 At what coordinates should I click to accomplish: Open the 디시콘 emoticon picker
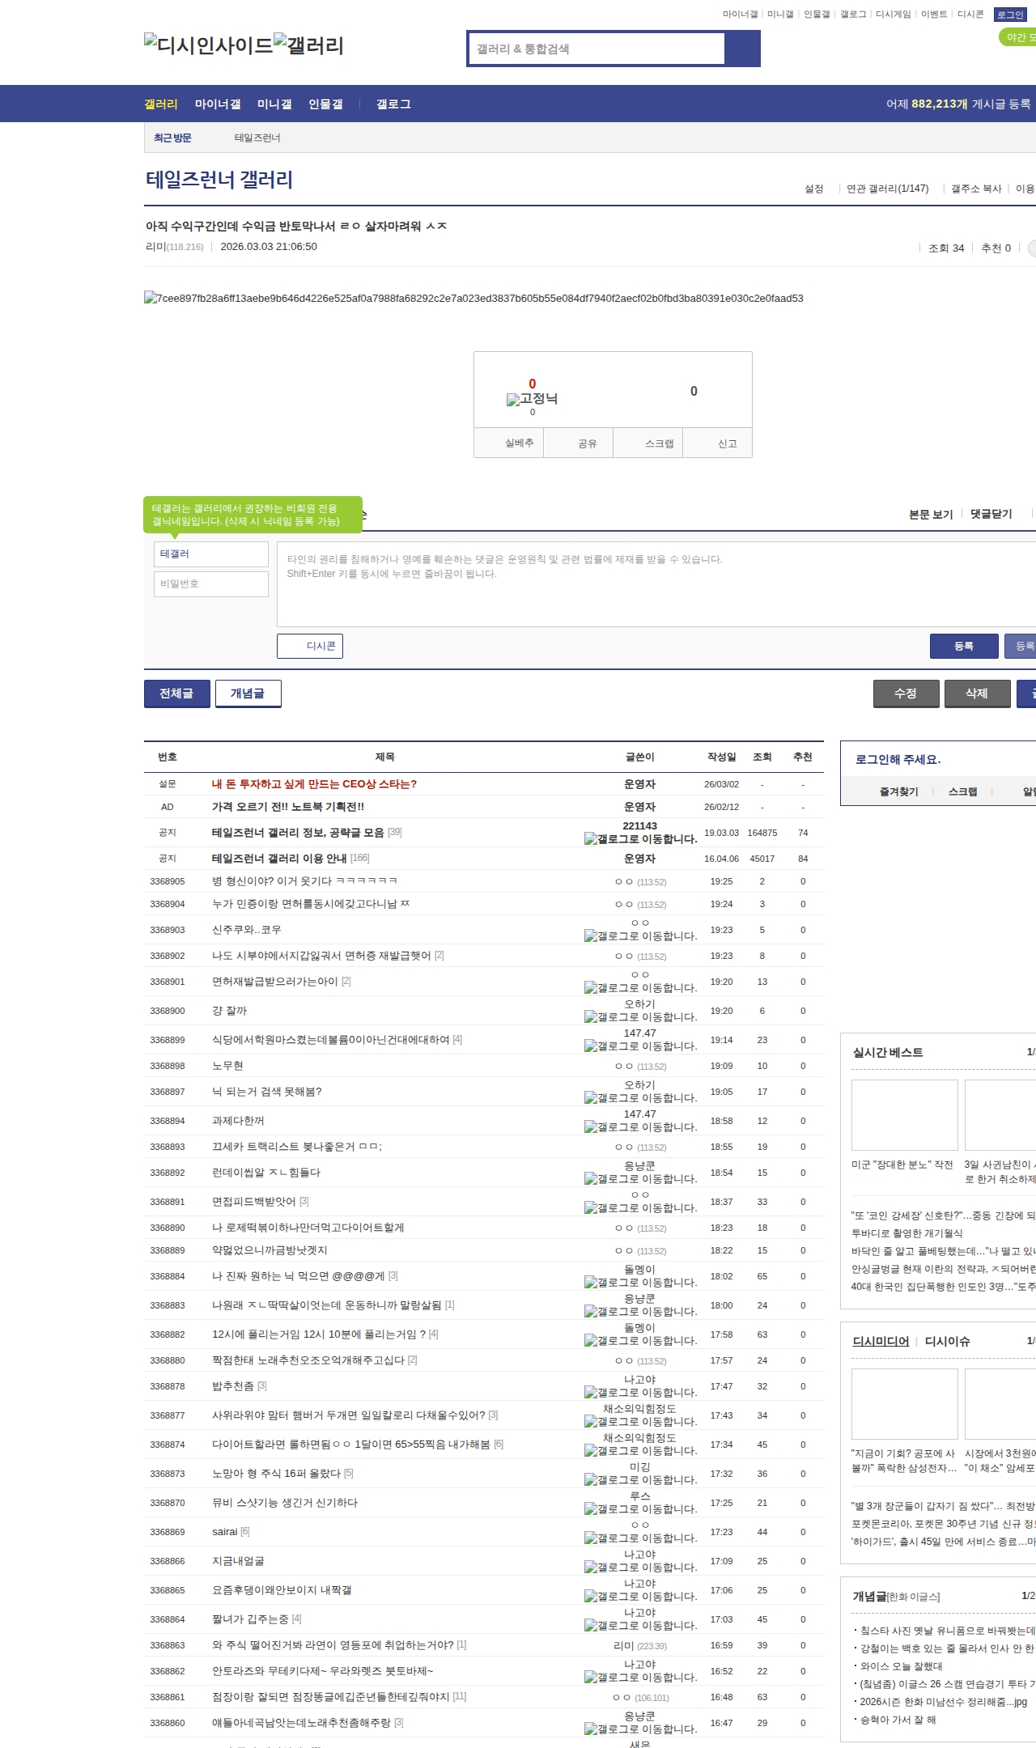tap(310, 646)
